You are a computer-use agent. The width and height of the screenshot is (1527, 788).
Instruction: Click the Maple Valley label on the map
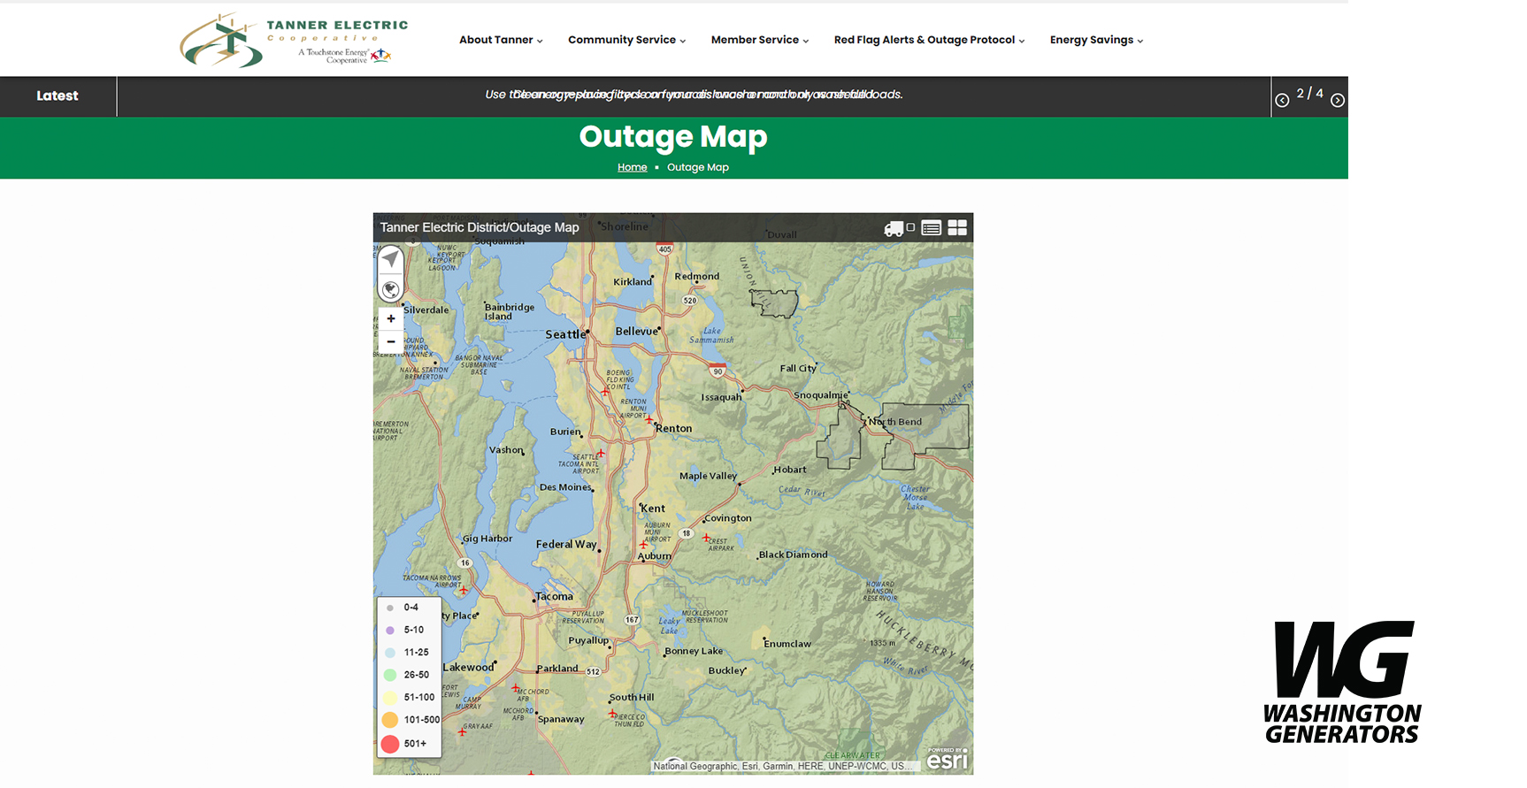tap(708, 476)
